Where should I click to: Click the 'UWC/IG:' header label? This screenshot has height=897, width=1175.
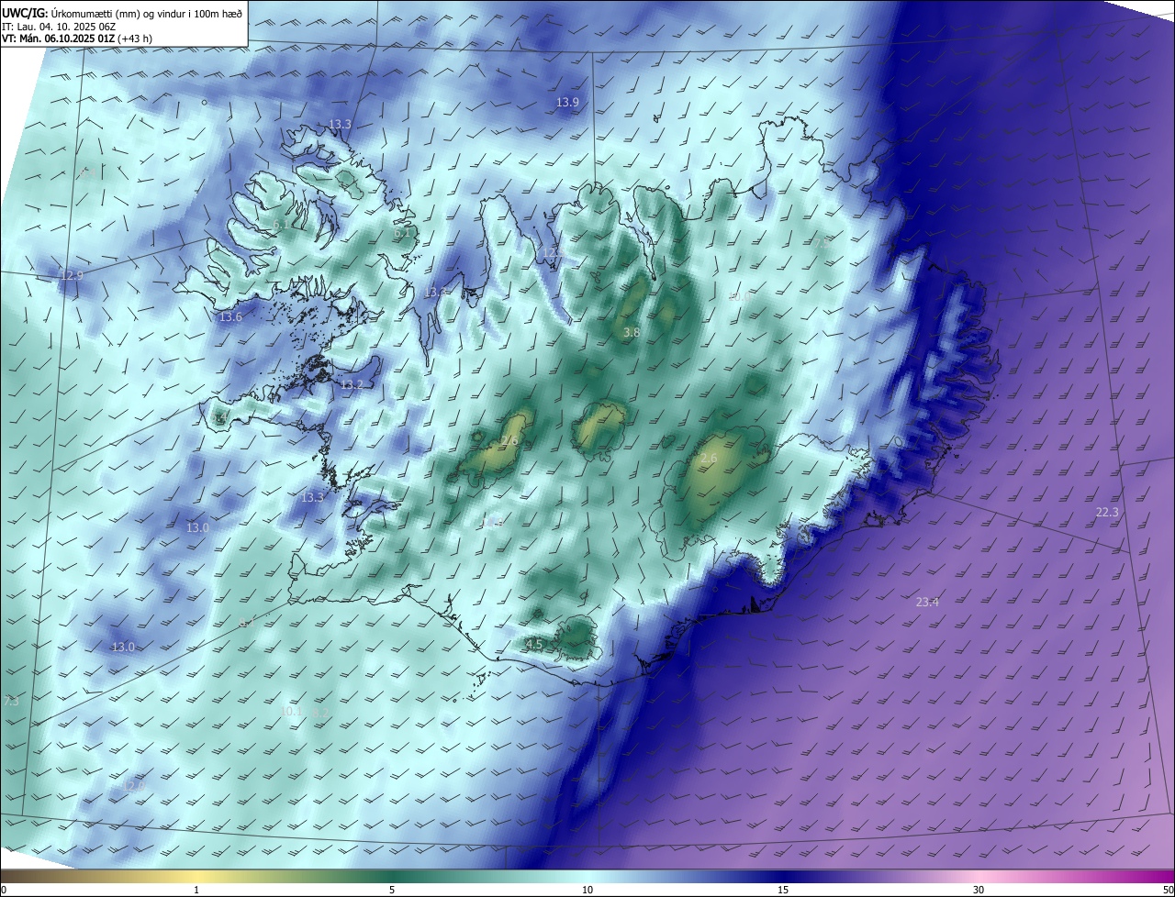(x=24, y=13)
